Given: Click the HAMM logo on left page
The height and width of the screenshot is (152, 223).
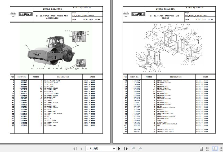Looking at the screenshot, I should tap(26, 14).
